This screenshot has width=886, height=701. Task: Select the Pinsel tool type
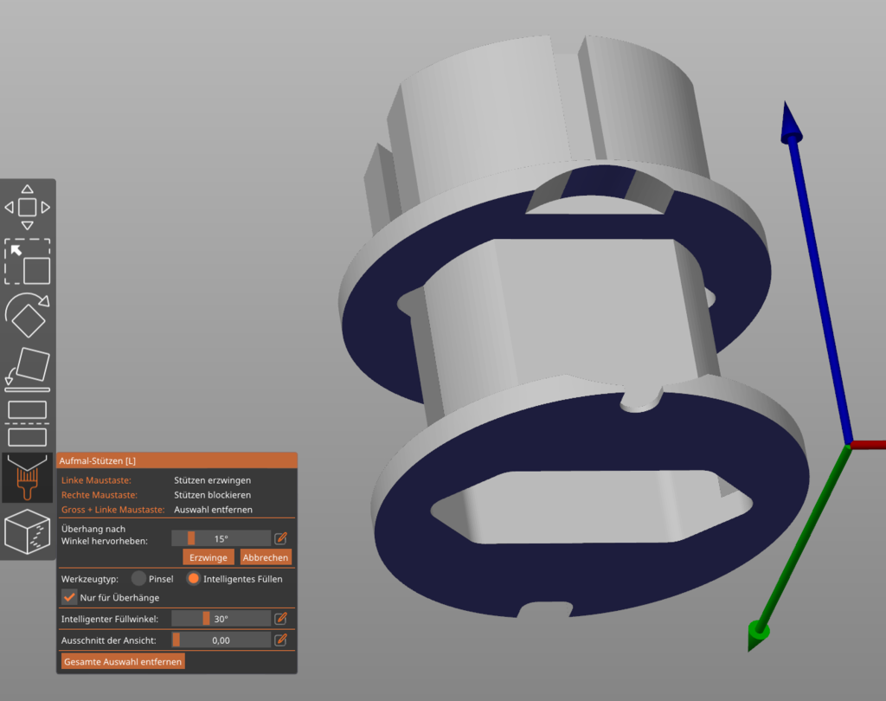pos(138,579)
